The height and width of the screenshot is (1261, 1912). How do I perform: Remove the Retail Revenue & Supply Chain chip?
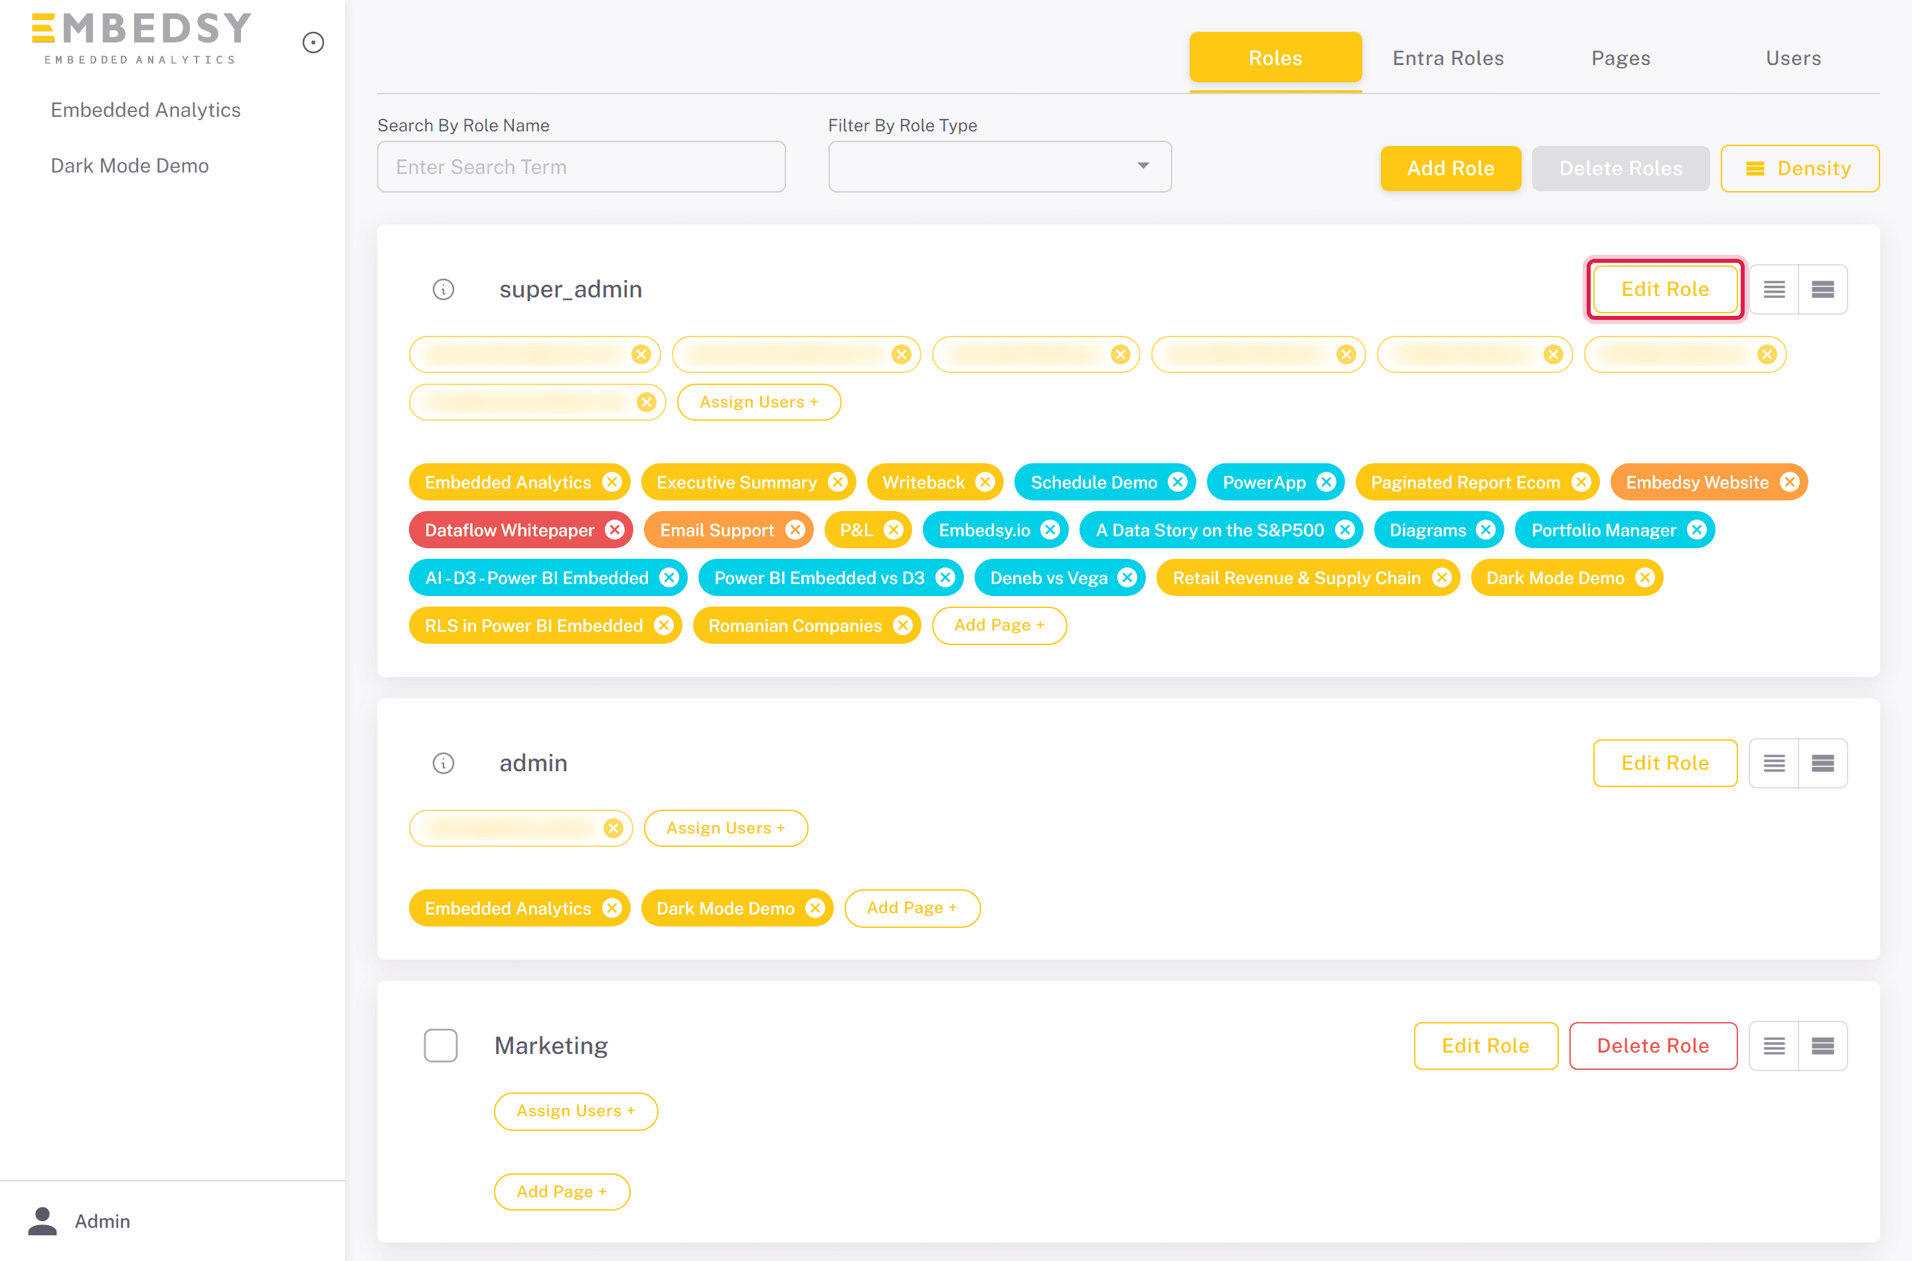[1441, 577]
